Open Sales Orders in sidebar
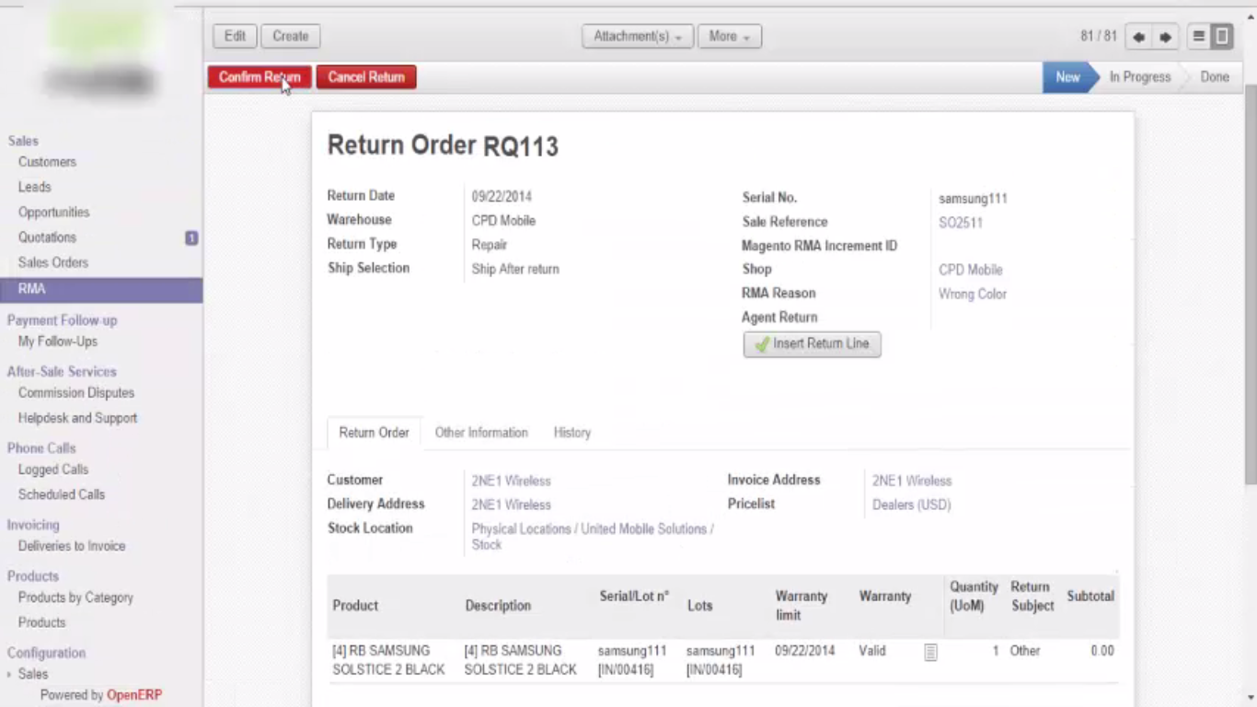 click(53, 263)
